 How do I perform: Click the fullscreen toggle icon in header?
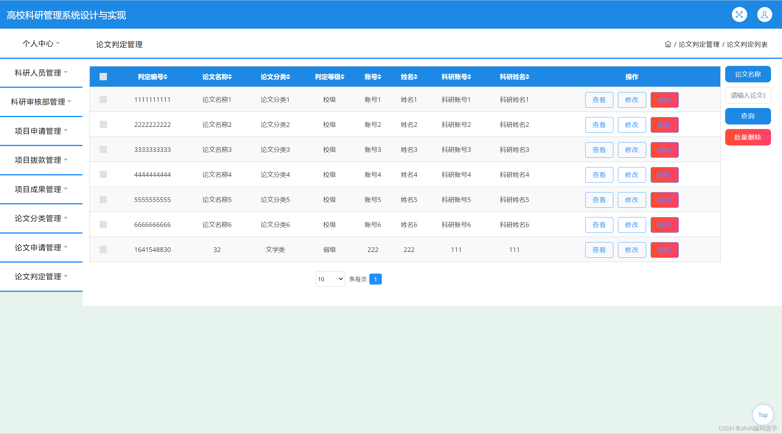click(x=739, y=15)
